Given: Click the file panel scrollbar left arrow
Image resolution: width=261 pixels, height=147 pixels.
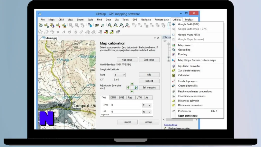Looking at the screenshot, I should tap(164, 120).
